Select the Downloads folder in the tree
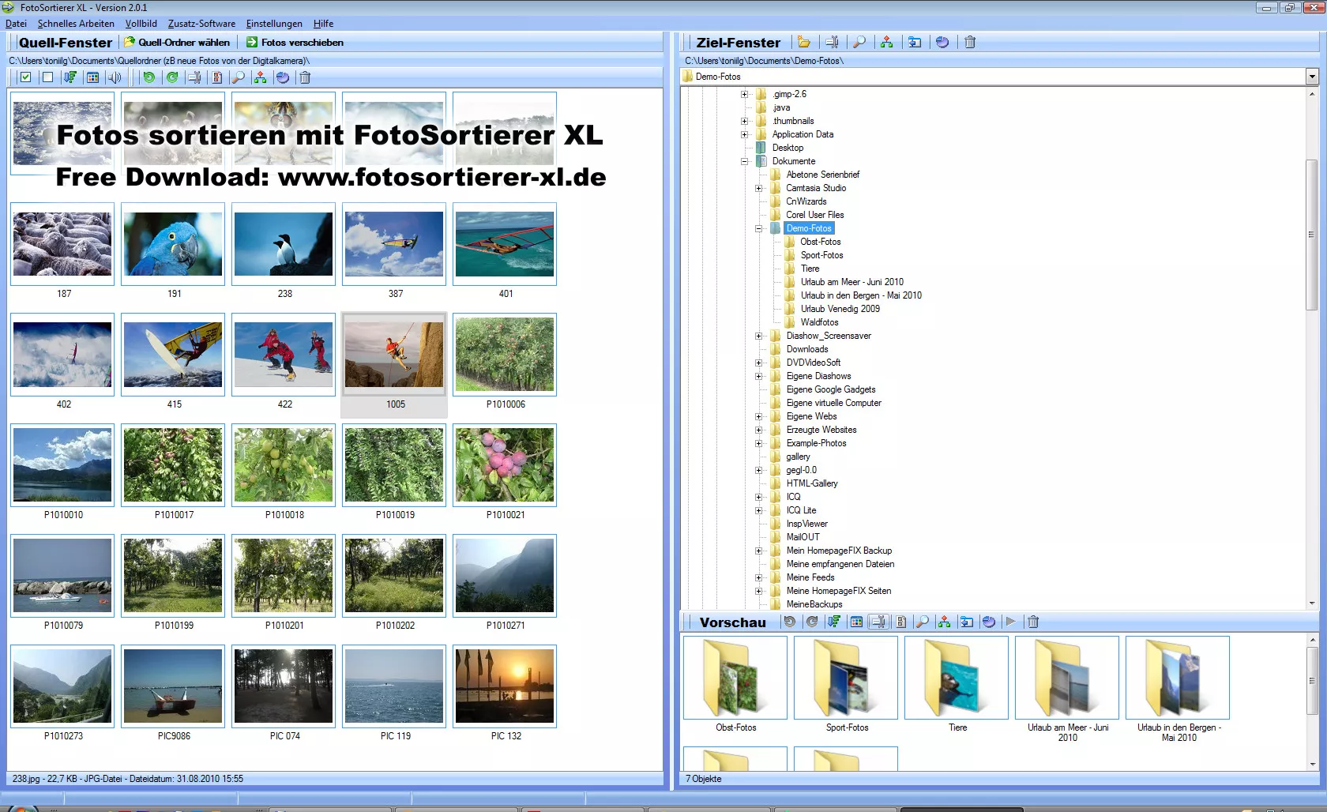Screen dimensions: 1327x812 click(x=806, y=349)
